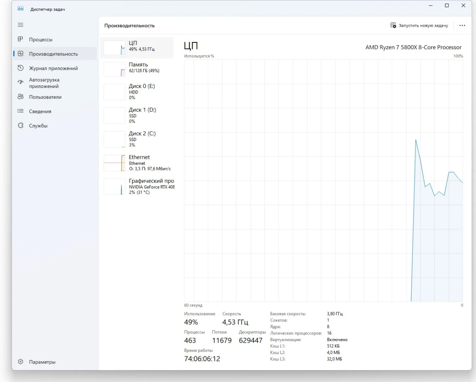Show Диск 2 (C:) SSD performance
This screenshot has width=476, height=382.
pyautogui.click(x=137, y=139)
